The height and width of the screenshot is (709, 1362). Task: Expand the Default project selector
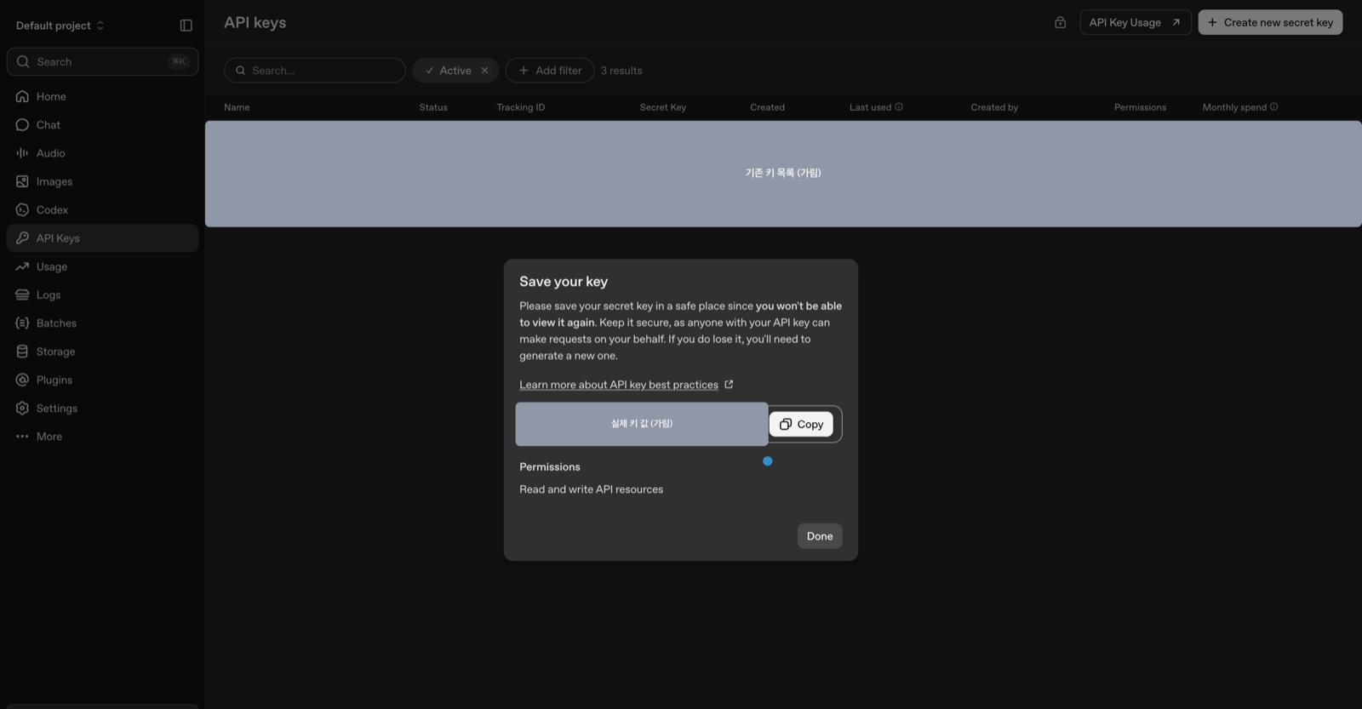pos(60,26)
